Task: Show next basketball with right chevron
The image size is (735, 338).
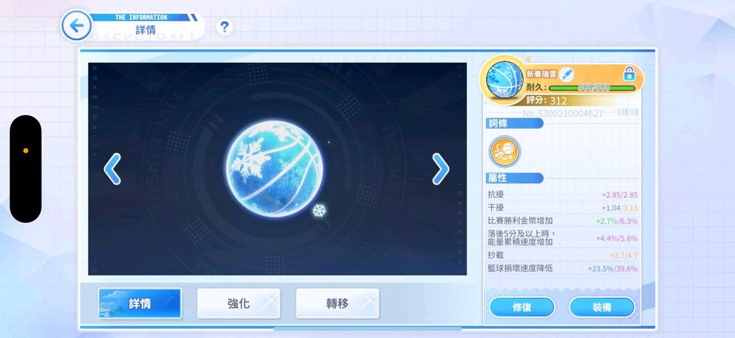Action: point(440,169)
